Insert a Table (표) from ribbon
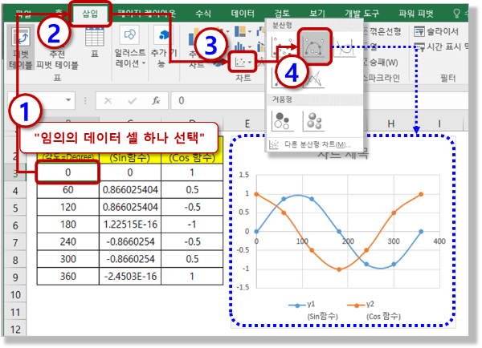 [94, 42]
